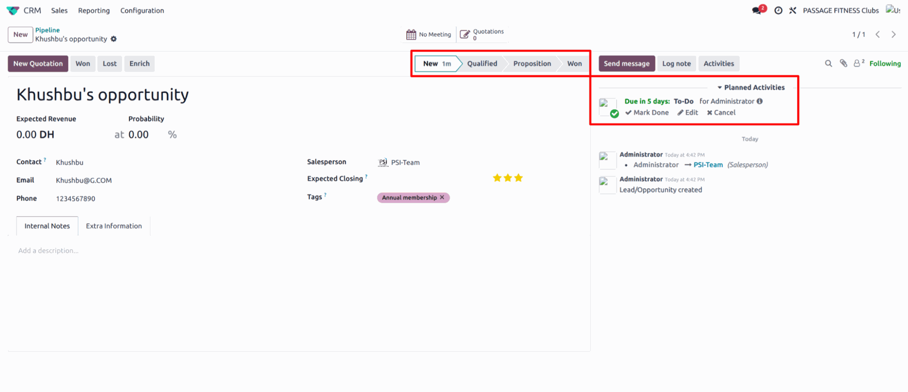Move opportunity to the Qualified stage

pos(482,63)
